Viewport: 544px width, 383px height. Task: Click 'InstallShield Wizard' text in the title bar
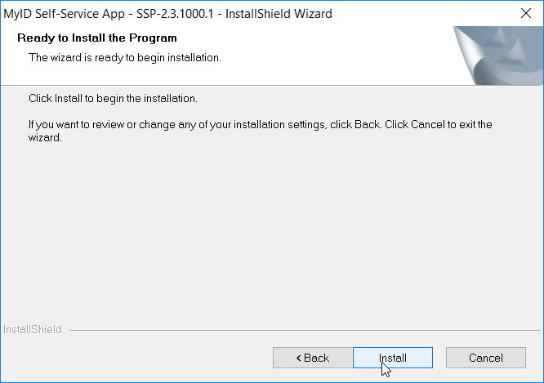279,14
